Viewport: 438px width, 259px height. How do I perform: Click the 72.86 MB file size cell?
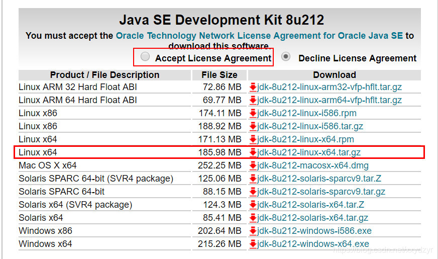pos(222,87)
